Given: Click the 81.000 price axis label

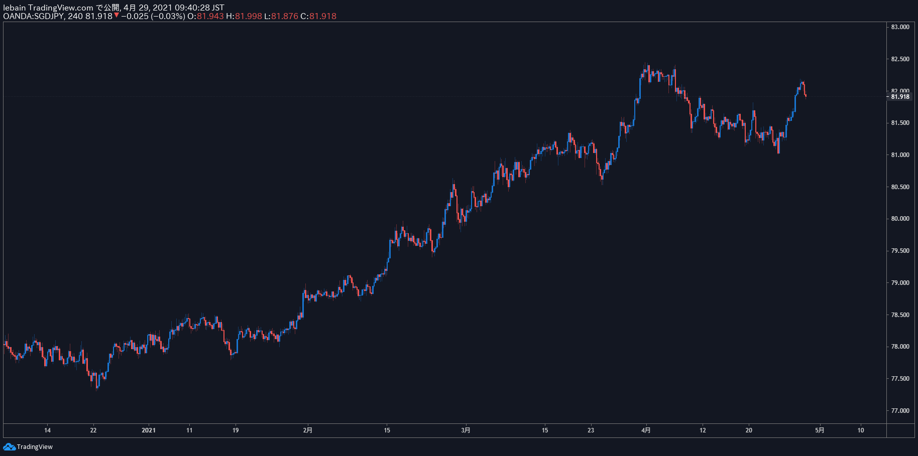Looking at the screenshot, I should 900,155.
